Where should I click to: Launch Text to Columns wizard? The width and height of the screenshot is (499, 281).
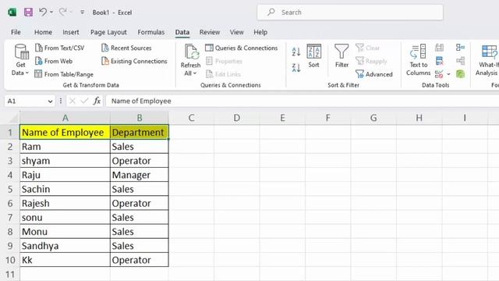pos(418,60)
